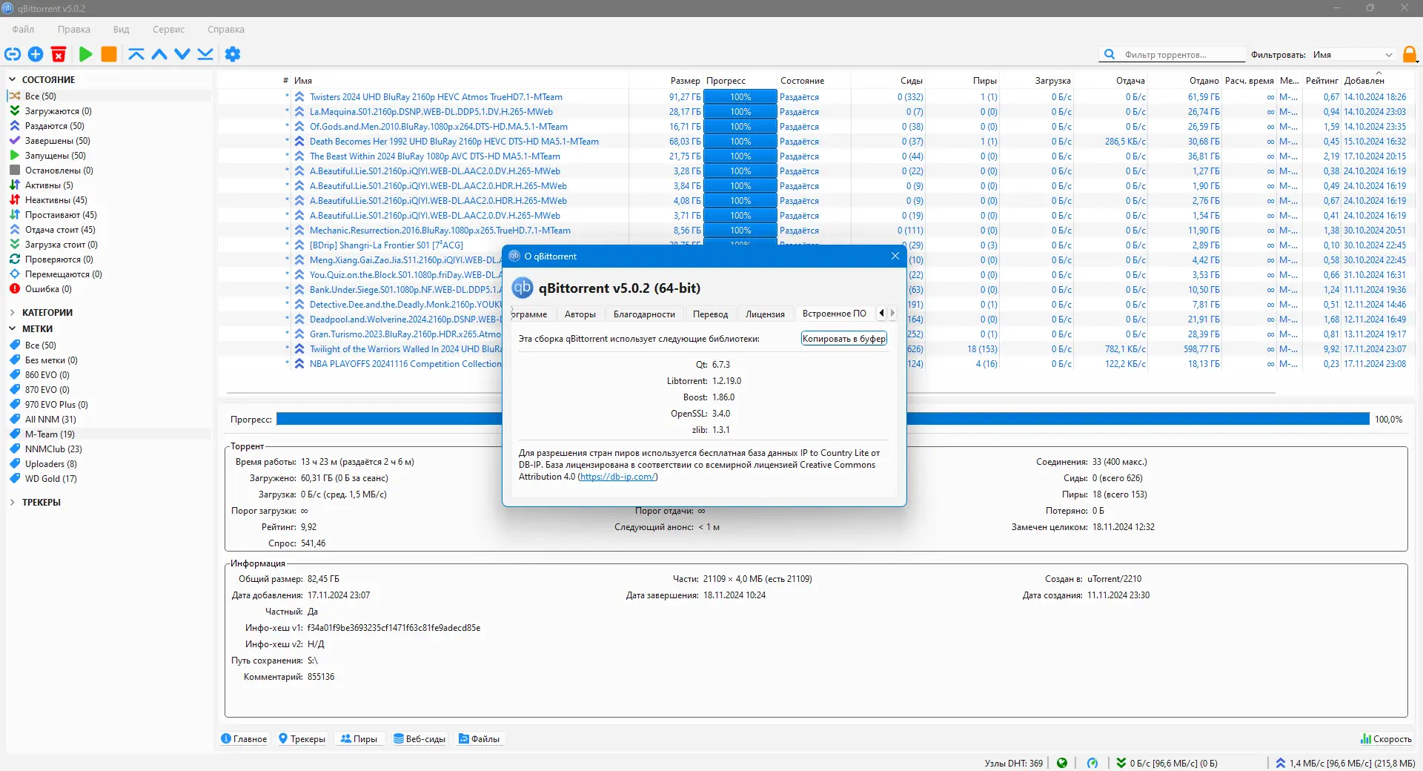Move torrent to bottom of queue icon
Viewport: 1423px width, 771px height.
pos(205,54)
